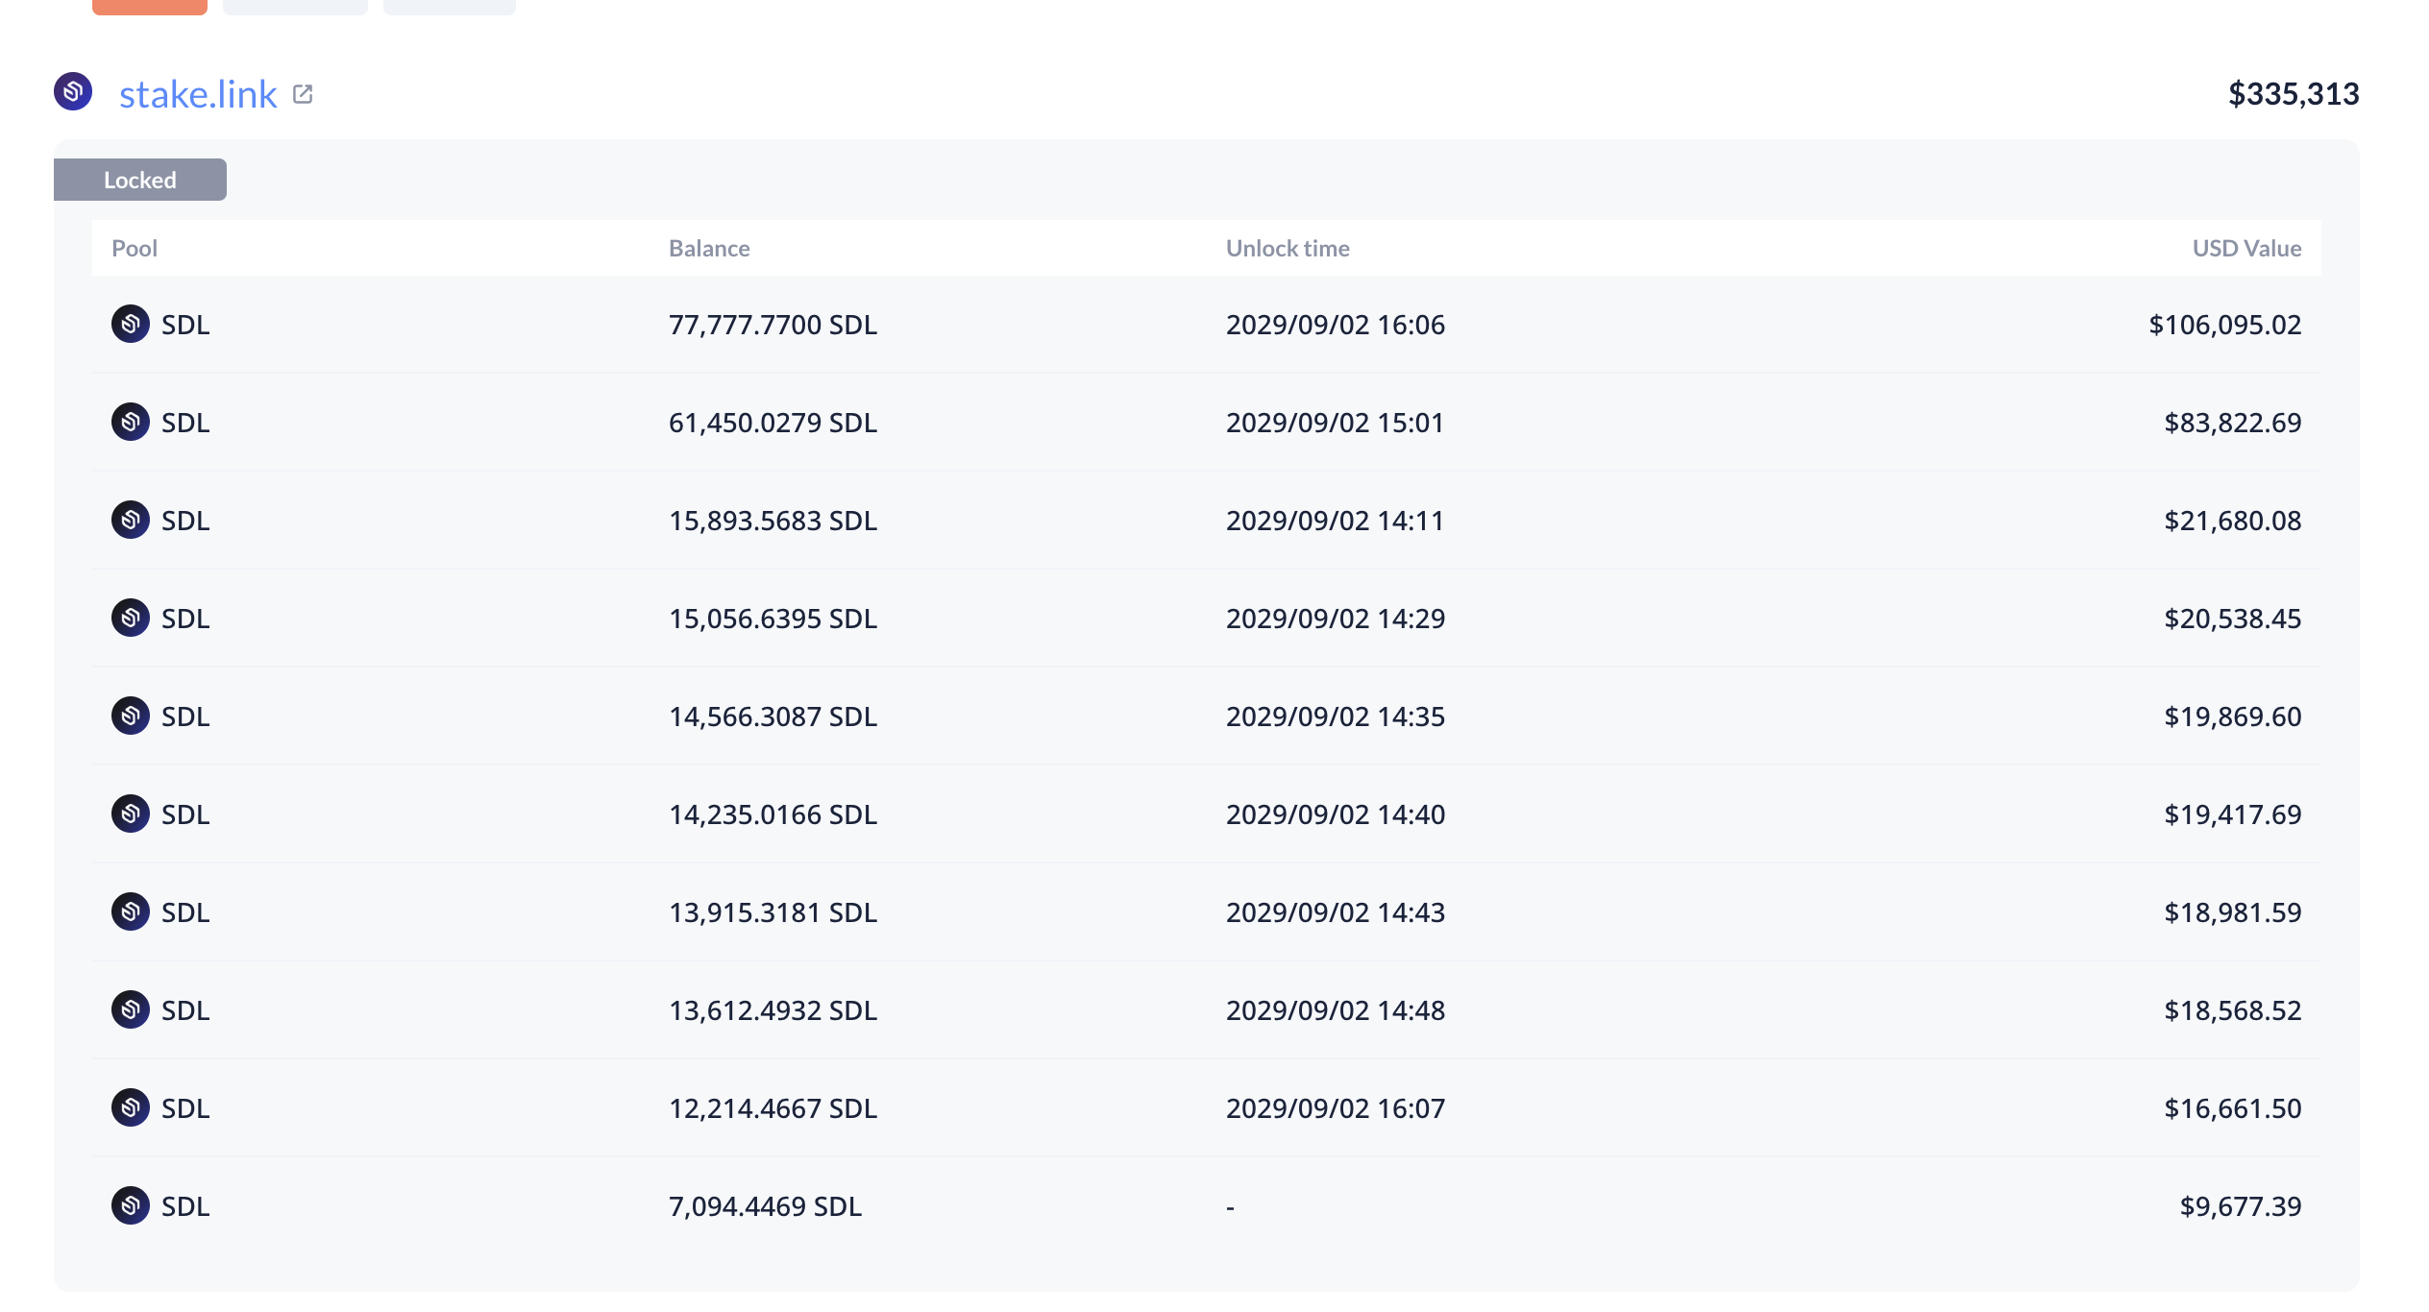Select the 13,915.3181 SDL balance
The height and width of the screenshot is (1312, 2429).
[773, 912]
